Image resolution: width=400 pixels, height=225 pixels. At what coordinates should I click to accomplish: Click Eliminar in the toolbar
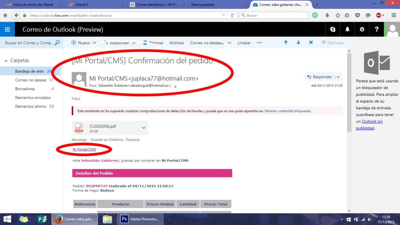click(153, 43)
